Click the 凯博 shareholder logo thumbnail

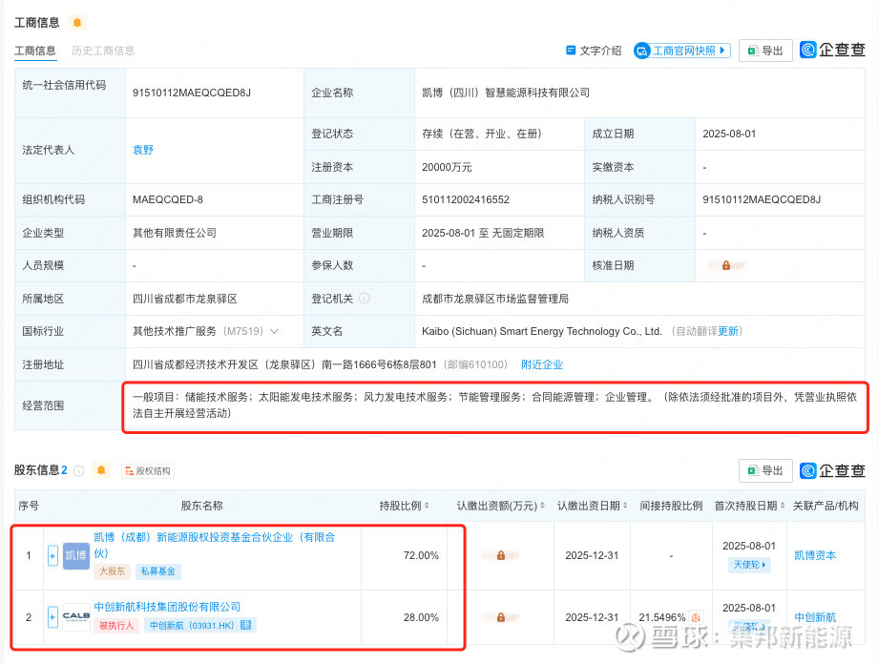(75, 555)
